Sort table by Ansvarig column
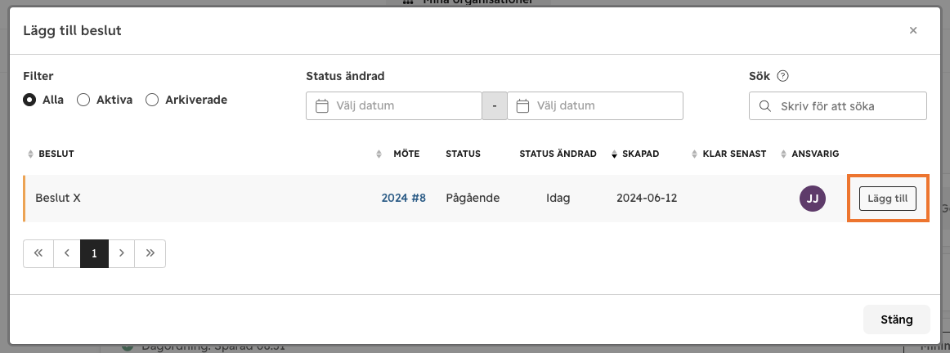Image resolution: width=950 pixels, height=353 pixels. tap(809, 154)
